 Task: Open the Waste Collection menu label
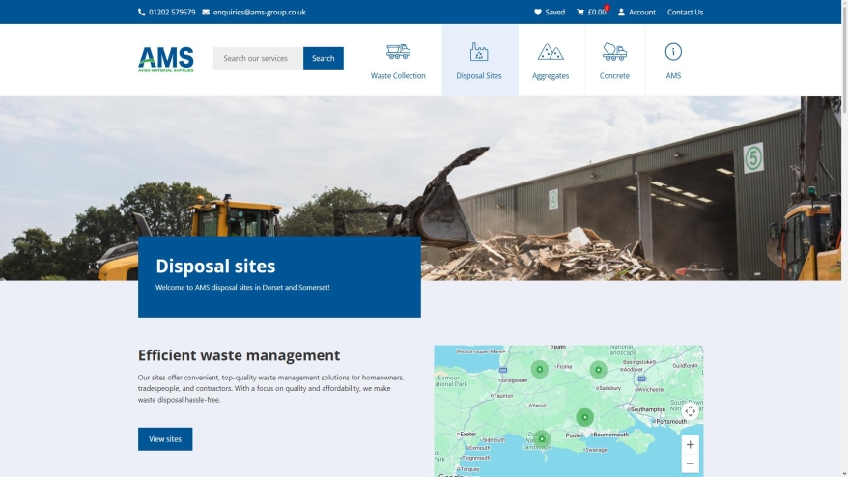[x=398, y=75]
